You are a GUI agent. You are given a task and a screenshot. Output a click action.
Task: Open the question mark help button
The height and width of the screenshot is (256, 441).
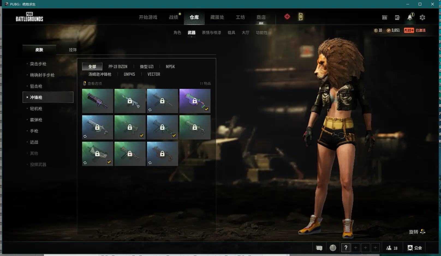[346, 248]
